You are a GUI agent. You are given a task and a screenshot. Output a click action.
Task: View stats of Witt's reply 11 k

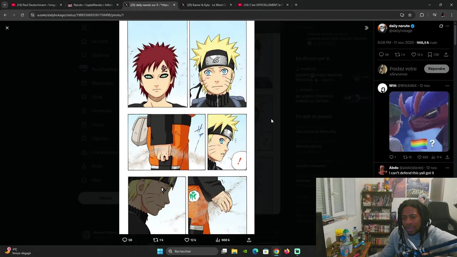coord(436,157)
